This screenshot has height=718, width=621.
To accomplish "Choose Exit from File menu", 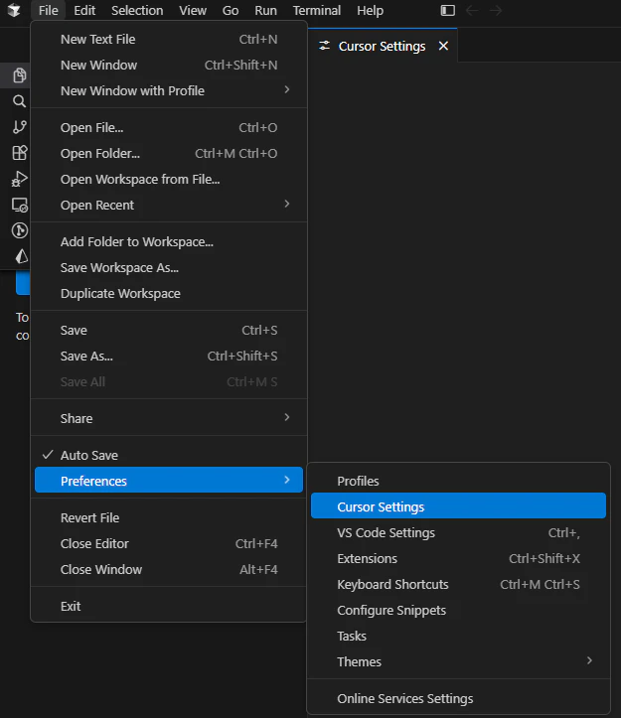I will pyautogui.click(x=169, y=606).
